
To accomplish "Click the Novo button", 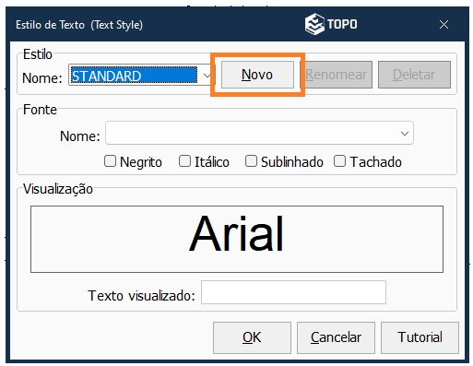I will [257, 75].
